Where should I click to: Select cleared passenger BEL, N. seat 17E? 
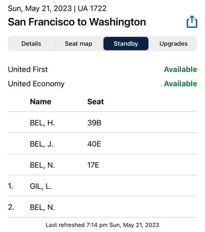(102, 165)
